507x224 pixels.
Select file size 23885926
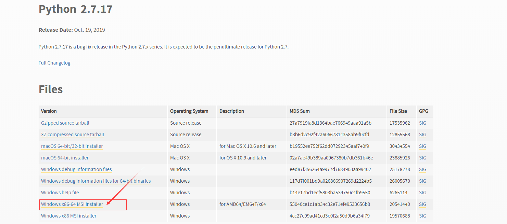point(400,158)
